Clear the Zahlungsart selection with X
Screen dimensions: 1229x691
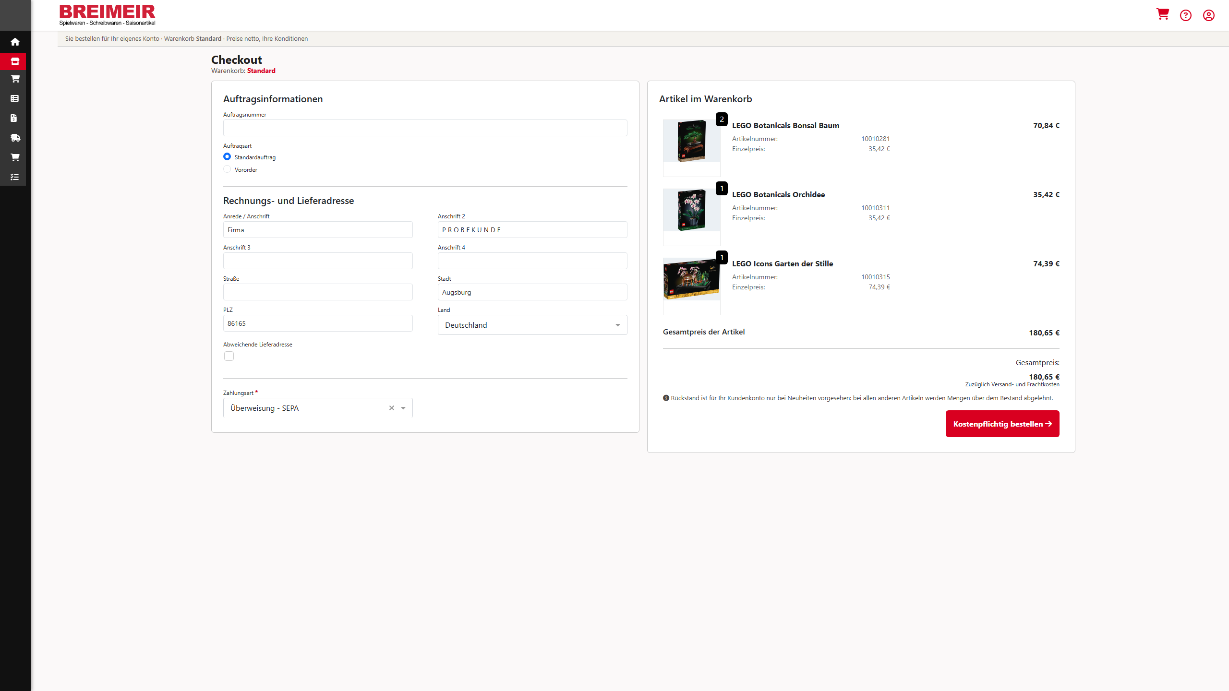392,408
